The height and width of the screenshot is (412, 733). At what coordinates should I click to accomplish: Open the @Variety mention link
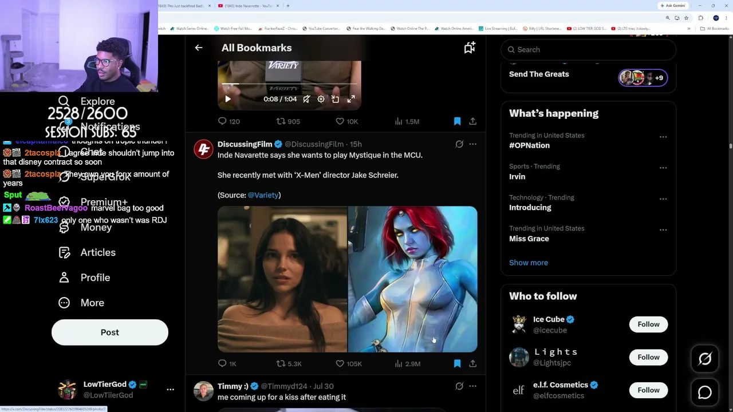[263, 195]
